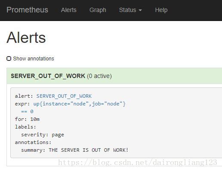Click the Status caret arrow

click(140, 10)
